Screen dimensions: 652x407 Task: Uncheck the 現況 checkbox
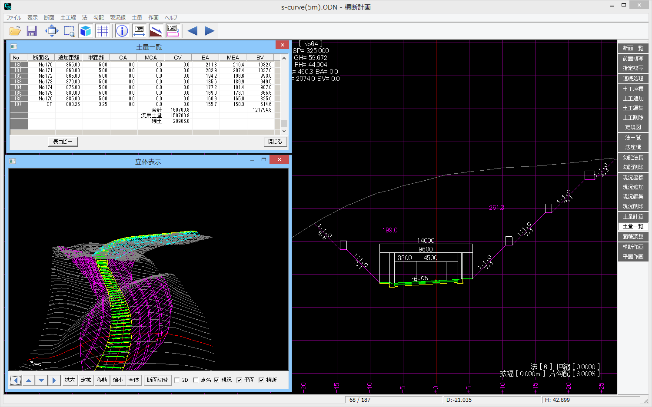click(x=216, y=380)
